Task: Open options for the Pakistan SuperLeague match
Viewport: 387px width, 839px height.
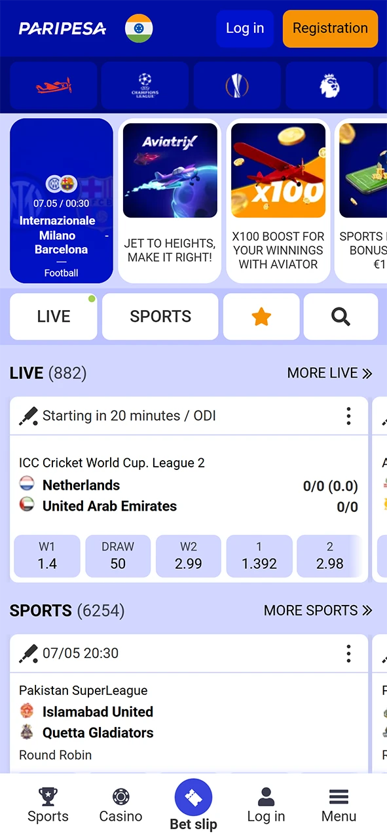Action: point(348,653)
